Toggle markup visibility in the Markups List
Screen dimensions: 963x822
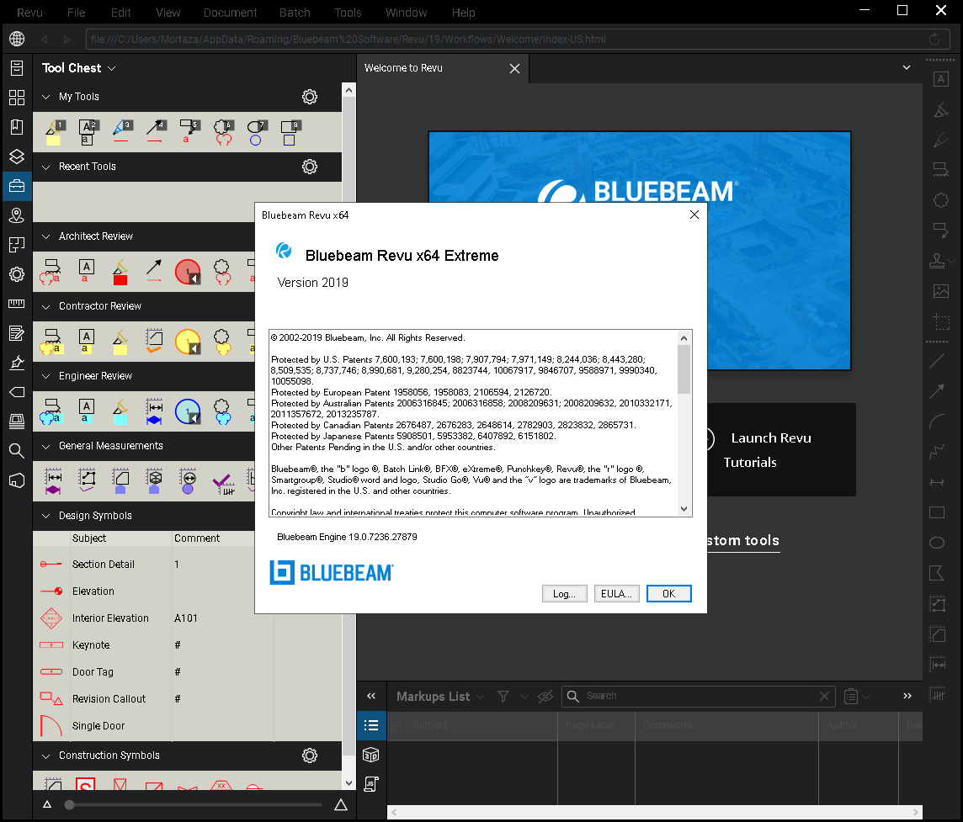point(545,697)
